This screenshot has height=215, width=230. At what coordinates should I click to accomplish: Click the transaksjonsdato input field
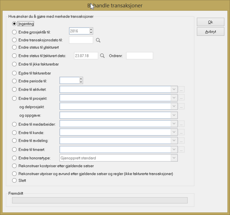click(x=81, y=40)
